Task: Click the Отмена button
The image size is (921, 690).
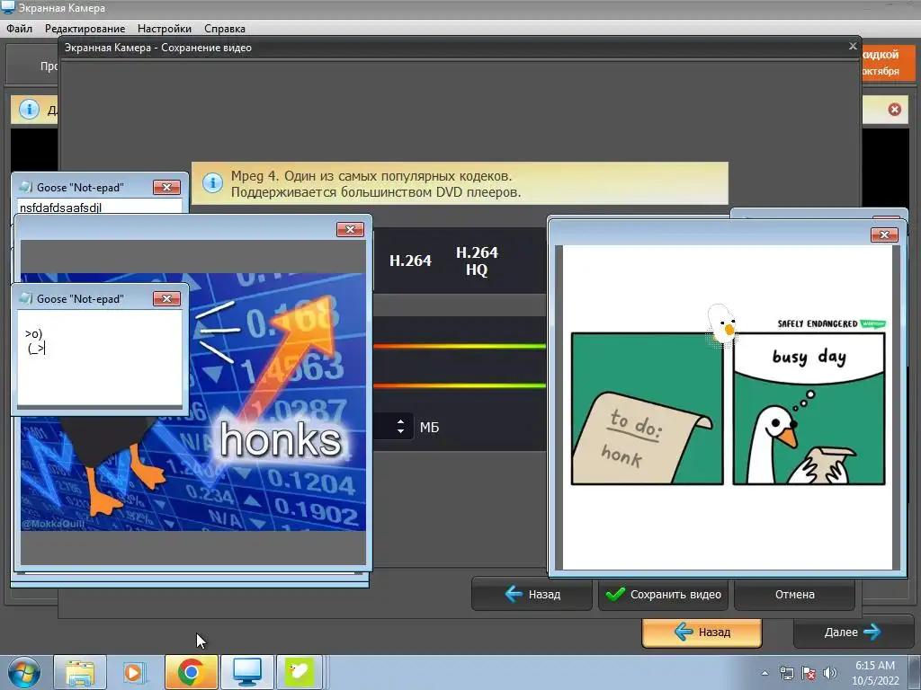Action: coord(794,595)
